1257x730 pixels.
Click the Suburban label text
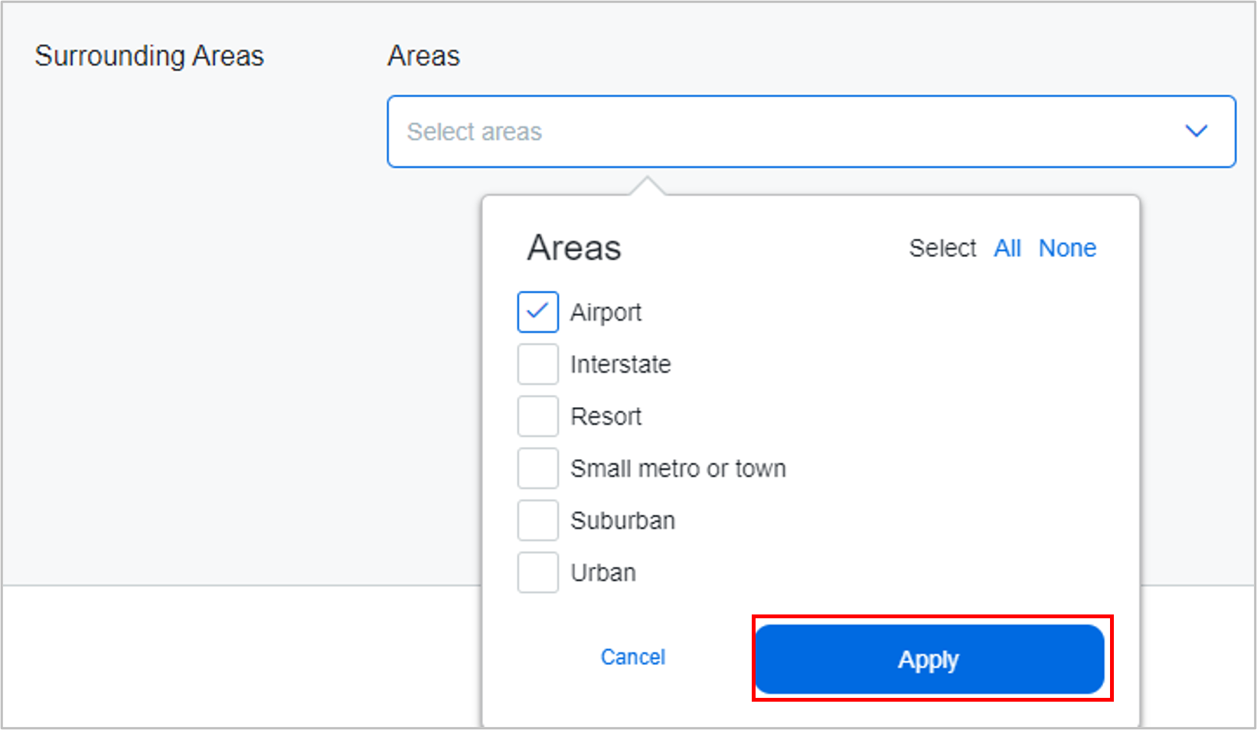(x=622, y=520)
